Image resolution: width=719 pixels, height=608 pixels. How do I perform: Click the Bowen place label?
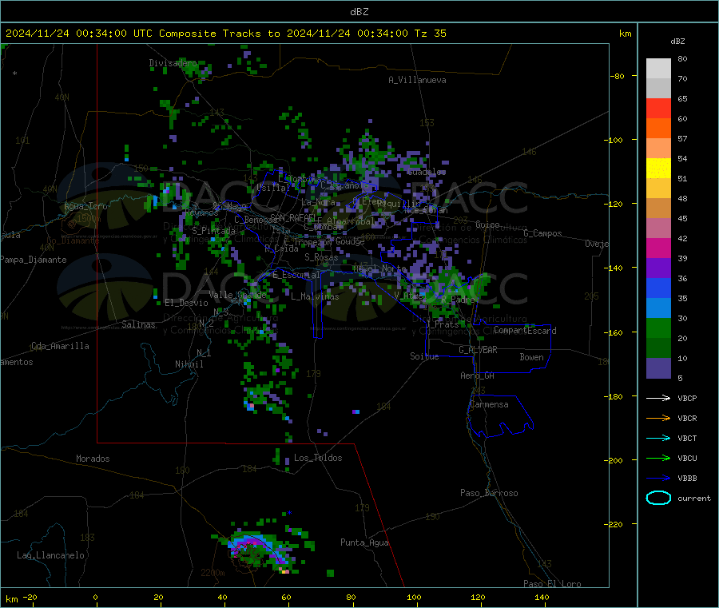[x=531, y=357]
